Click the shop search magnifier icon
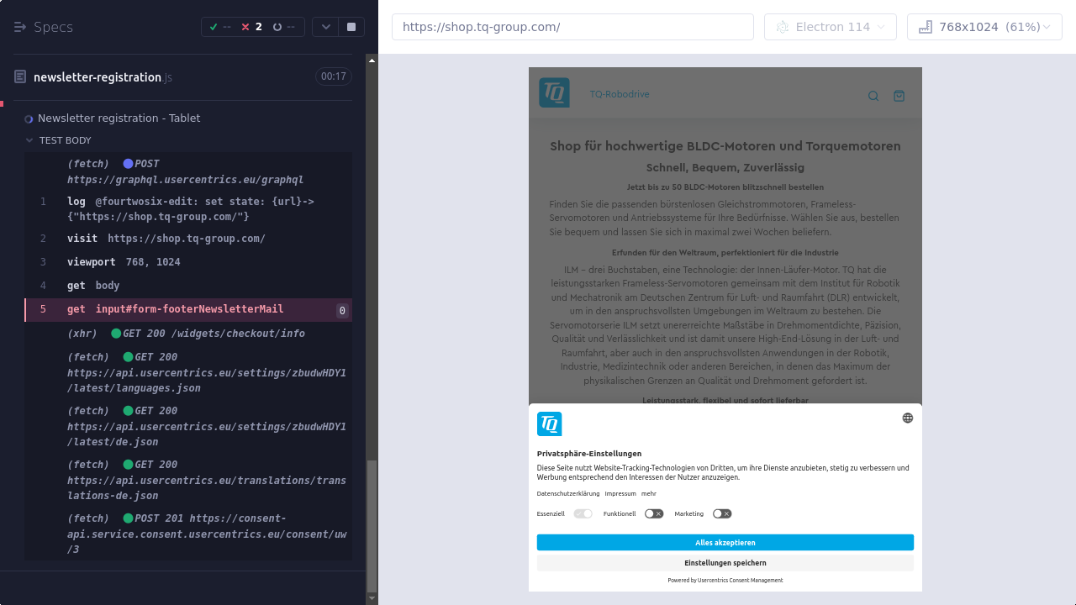Viewport: 1076px width, 605px height. (873, 96)
